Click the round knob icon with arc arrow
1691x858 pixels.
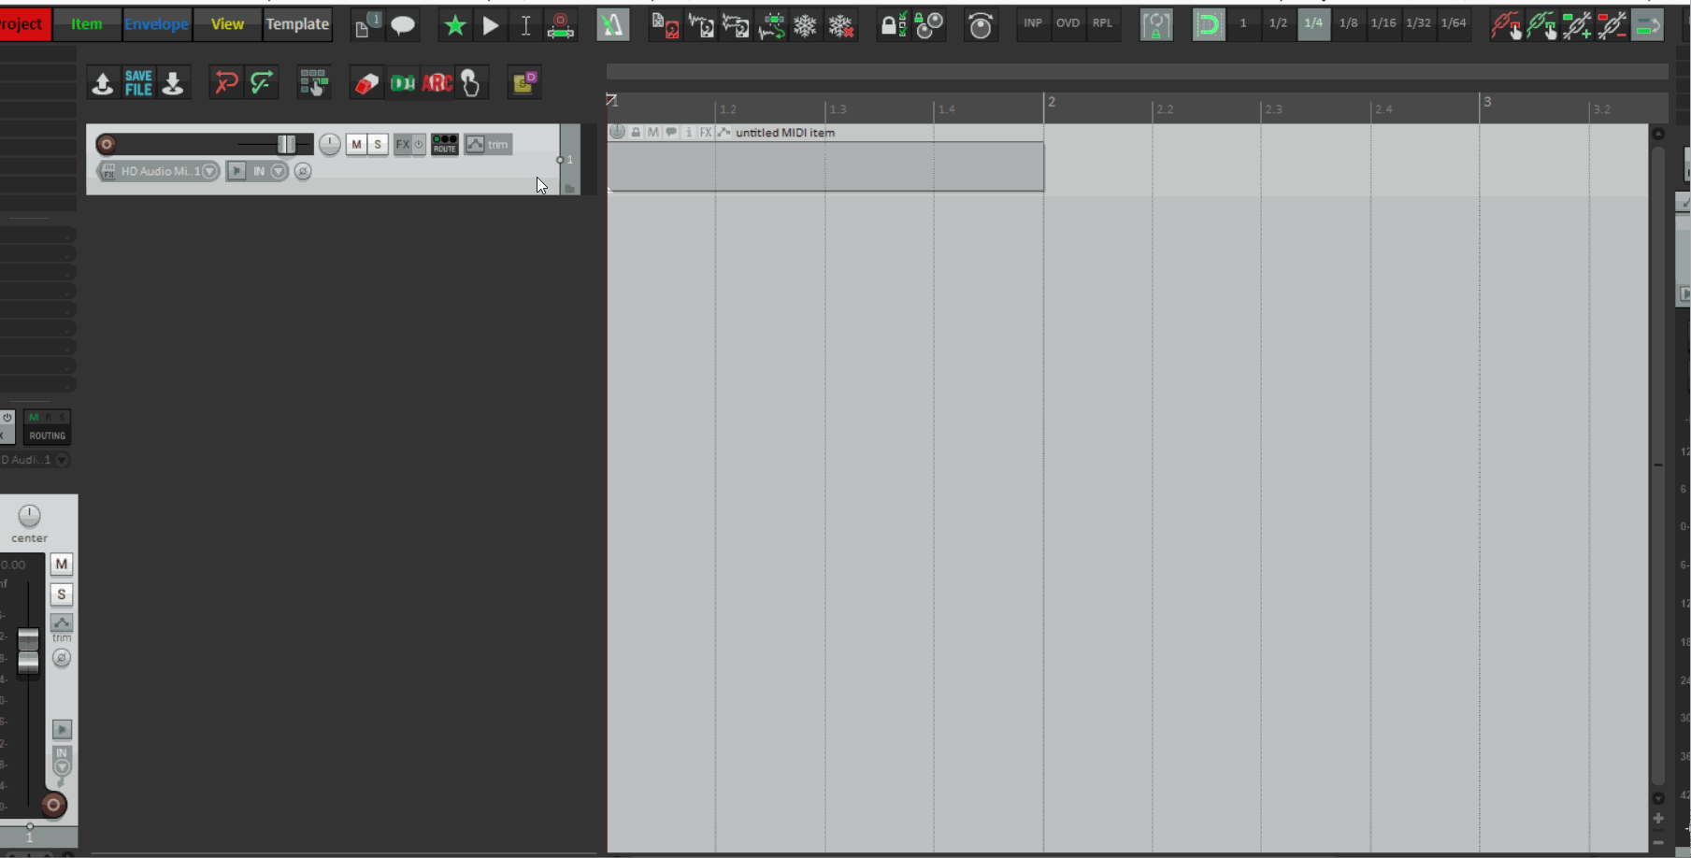point(981,25)
